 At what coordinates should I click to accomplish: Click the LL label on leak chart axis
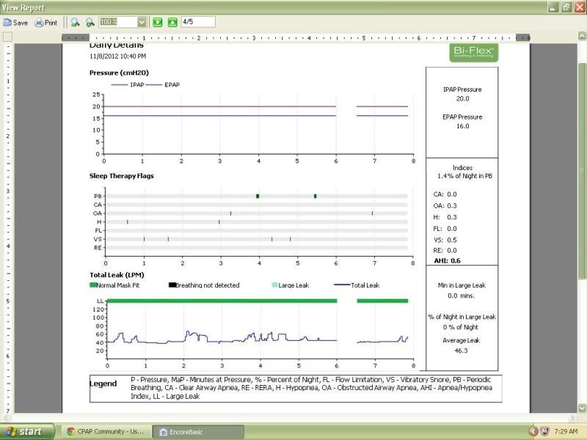click(100, 301)
